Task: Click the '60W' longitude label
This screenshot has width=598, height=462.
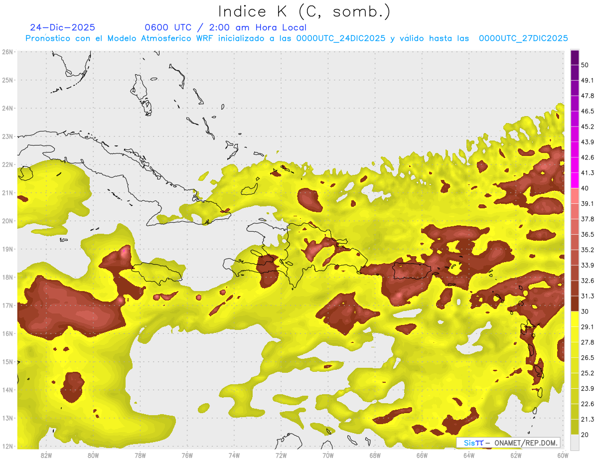Action: tap(563, 455)
